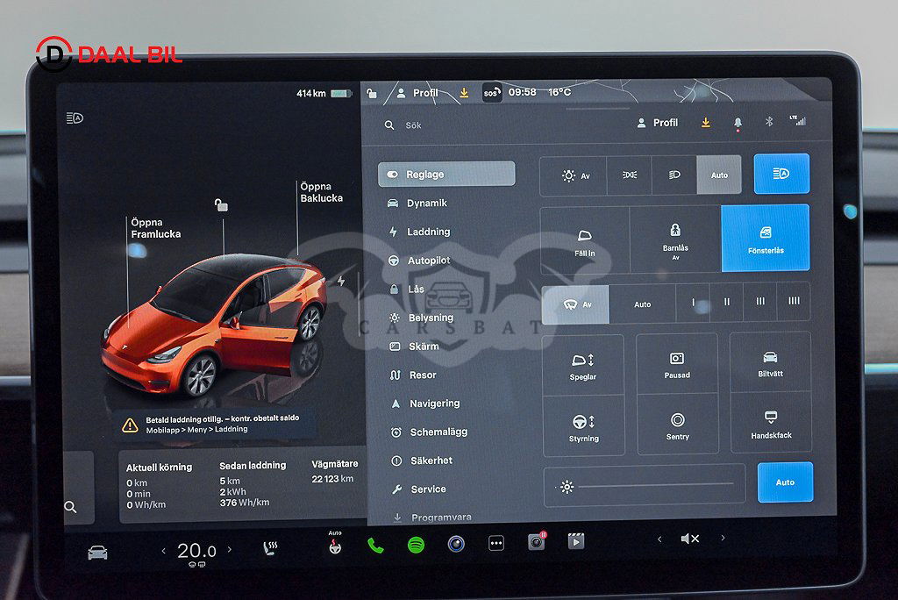898x600 pixels.
Task: Launch Spotify from the bottom bar
Action: point(416,545)
